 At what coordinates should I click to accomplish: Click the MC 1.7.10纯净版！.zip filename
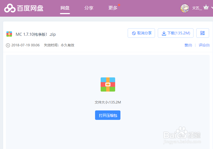pos(36,34)
